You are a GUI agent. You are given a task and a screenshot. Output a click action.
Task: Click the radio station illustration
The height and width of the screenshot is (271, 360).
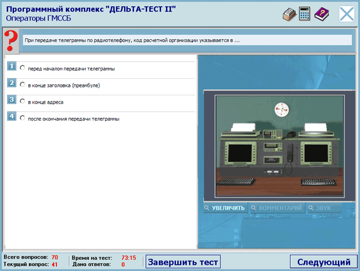(x=278, y=145)
